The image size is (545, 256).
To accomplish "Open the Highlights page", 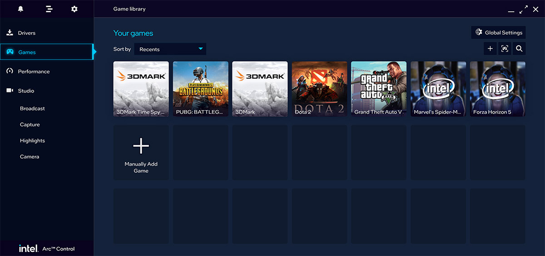I will coord(32,140).
